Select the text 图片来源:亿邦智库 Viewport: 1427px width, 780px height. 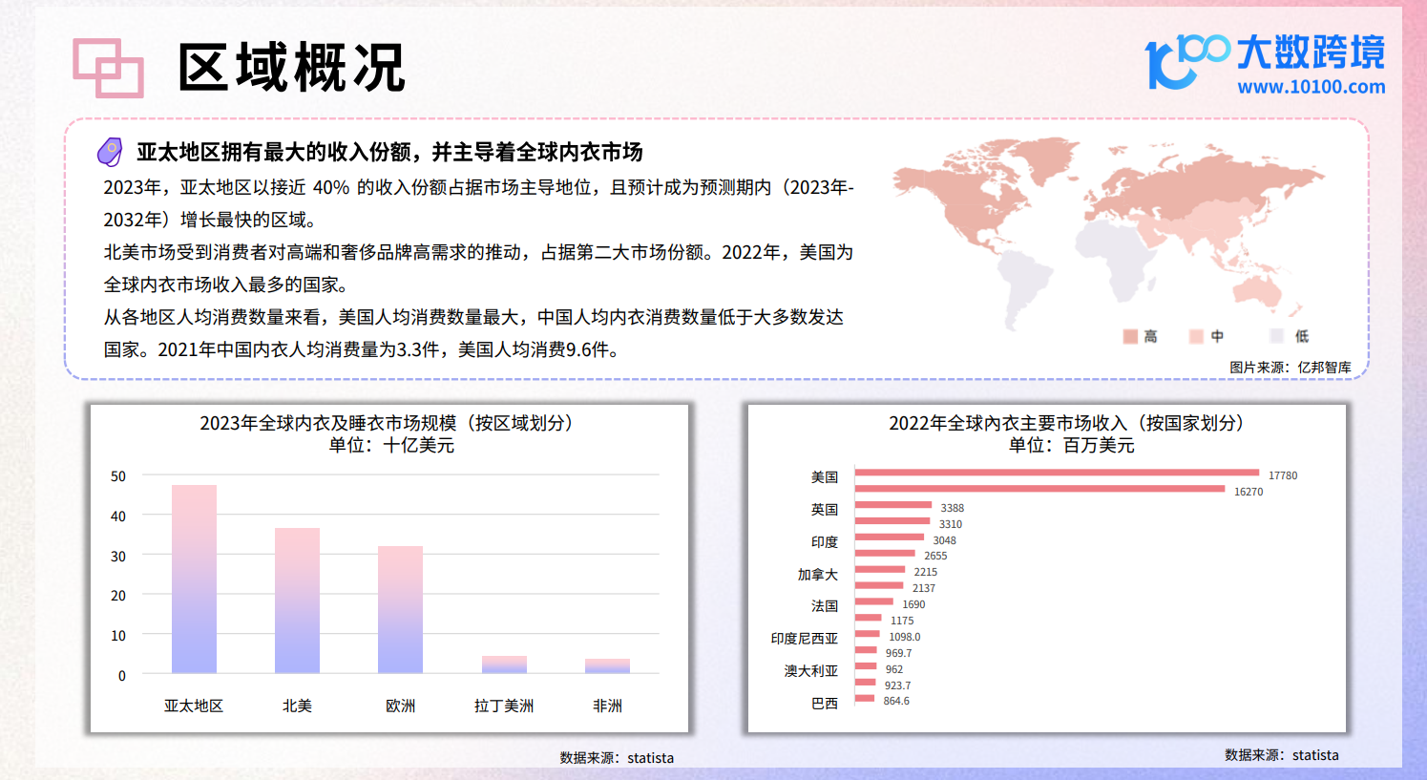pyautogui.click(x=1290, y=368)
